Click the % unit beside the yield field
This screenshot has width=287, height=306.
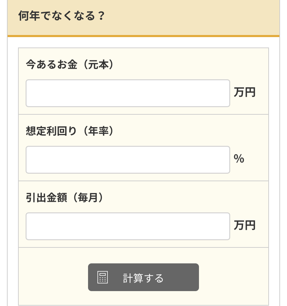click(x=239, y=158)
